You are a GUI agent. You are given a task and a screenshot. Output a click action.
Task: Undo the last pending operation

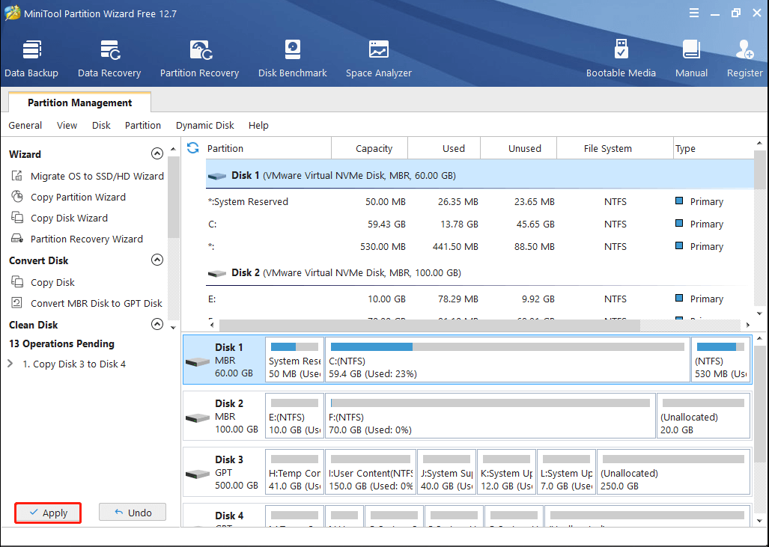click(x=133, y=512)
